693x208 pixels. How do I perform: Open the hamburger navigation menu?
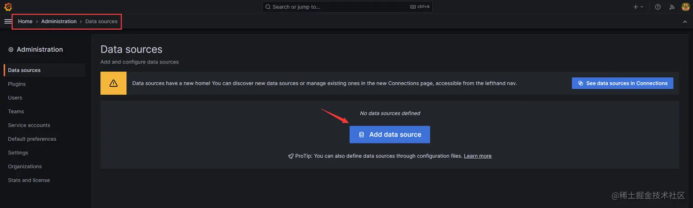tap(8, 21)
